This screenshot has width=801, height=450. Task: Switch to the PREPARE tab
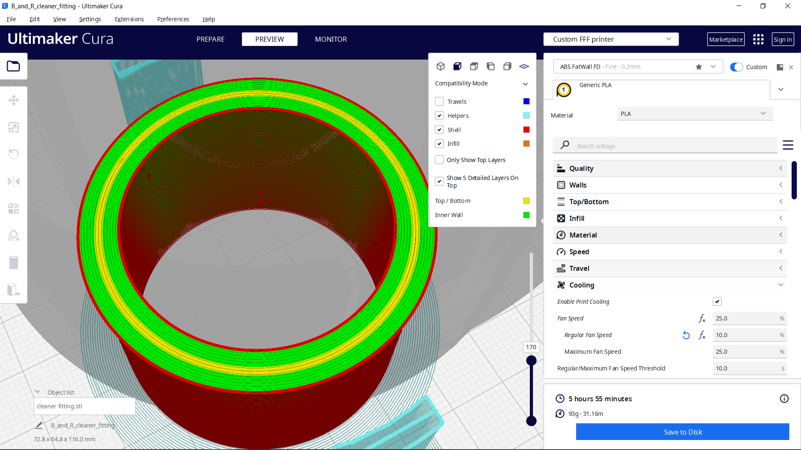[210, 39]
